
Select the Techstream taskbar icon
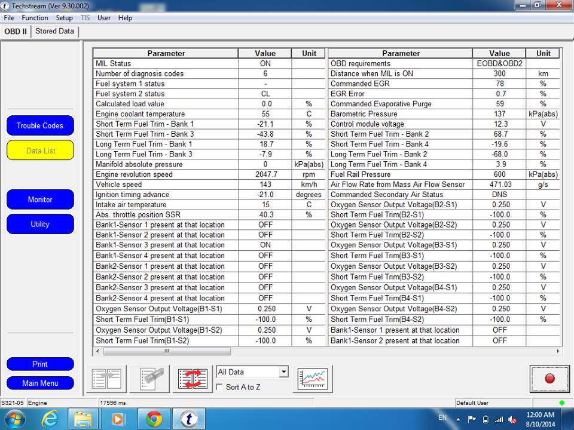(x=189, y=419)
